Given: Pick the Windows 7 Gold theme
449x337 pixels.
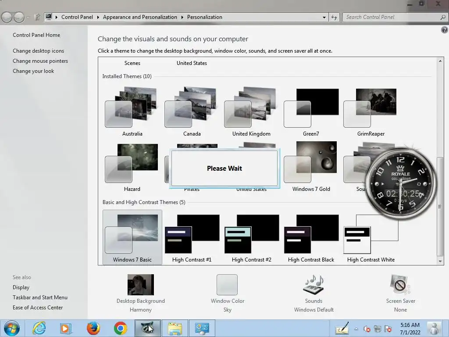Looking at the screenshot, I should pos(311,167).
